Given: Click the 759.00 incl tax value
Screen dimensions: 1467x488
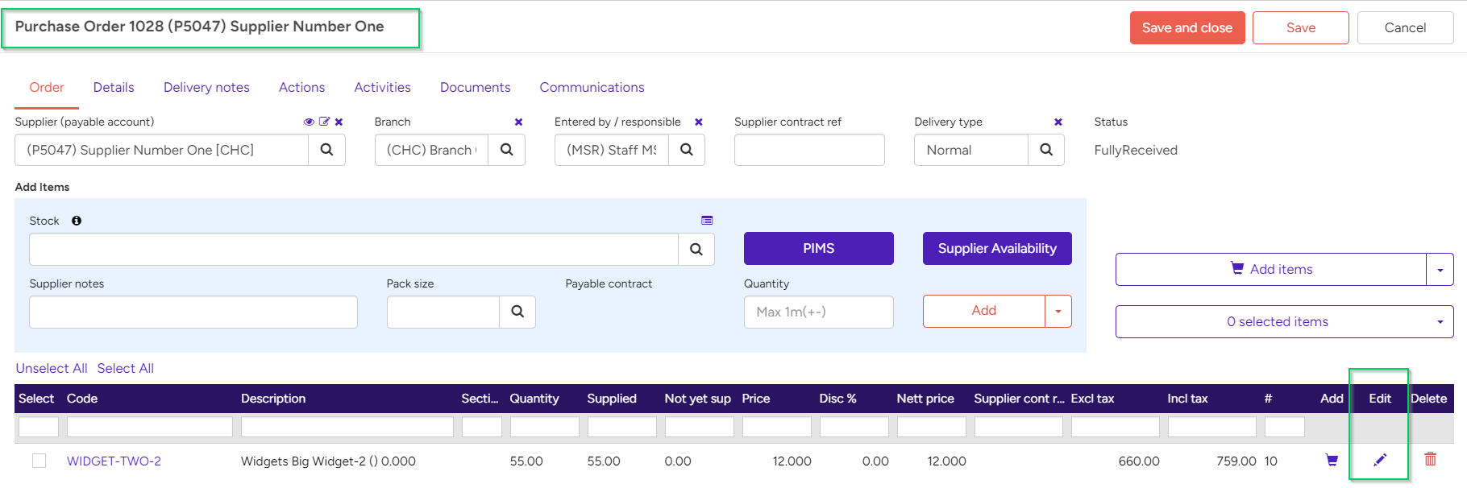Looking at the screenshot, I should tap(1236, 461).
